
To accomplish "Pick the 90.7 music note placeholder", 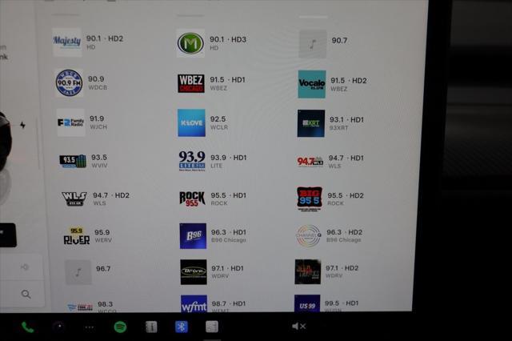I will [x=313, y=44].
